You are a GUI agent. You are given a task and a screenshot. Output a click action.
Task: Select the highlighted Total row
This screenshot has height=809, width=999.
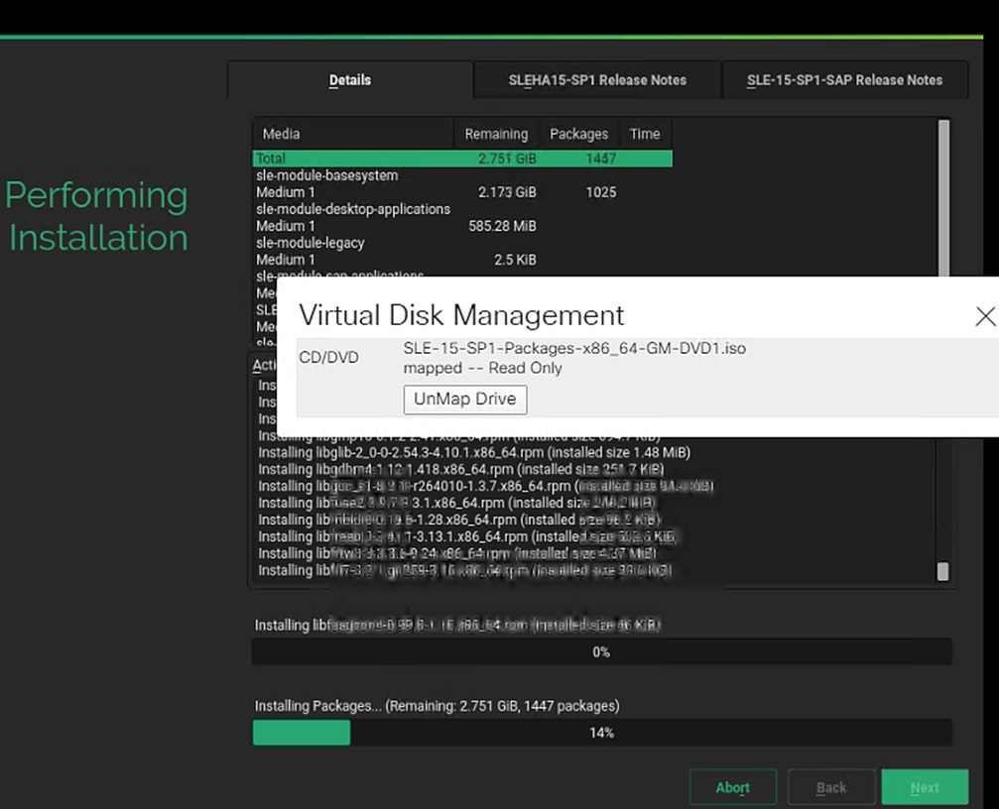tap(462, 159)
